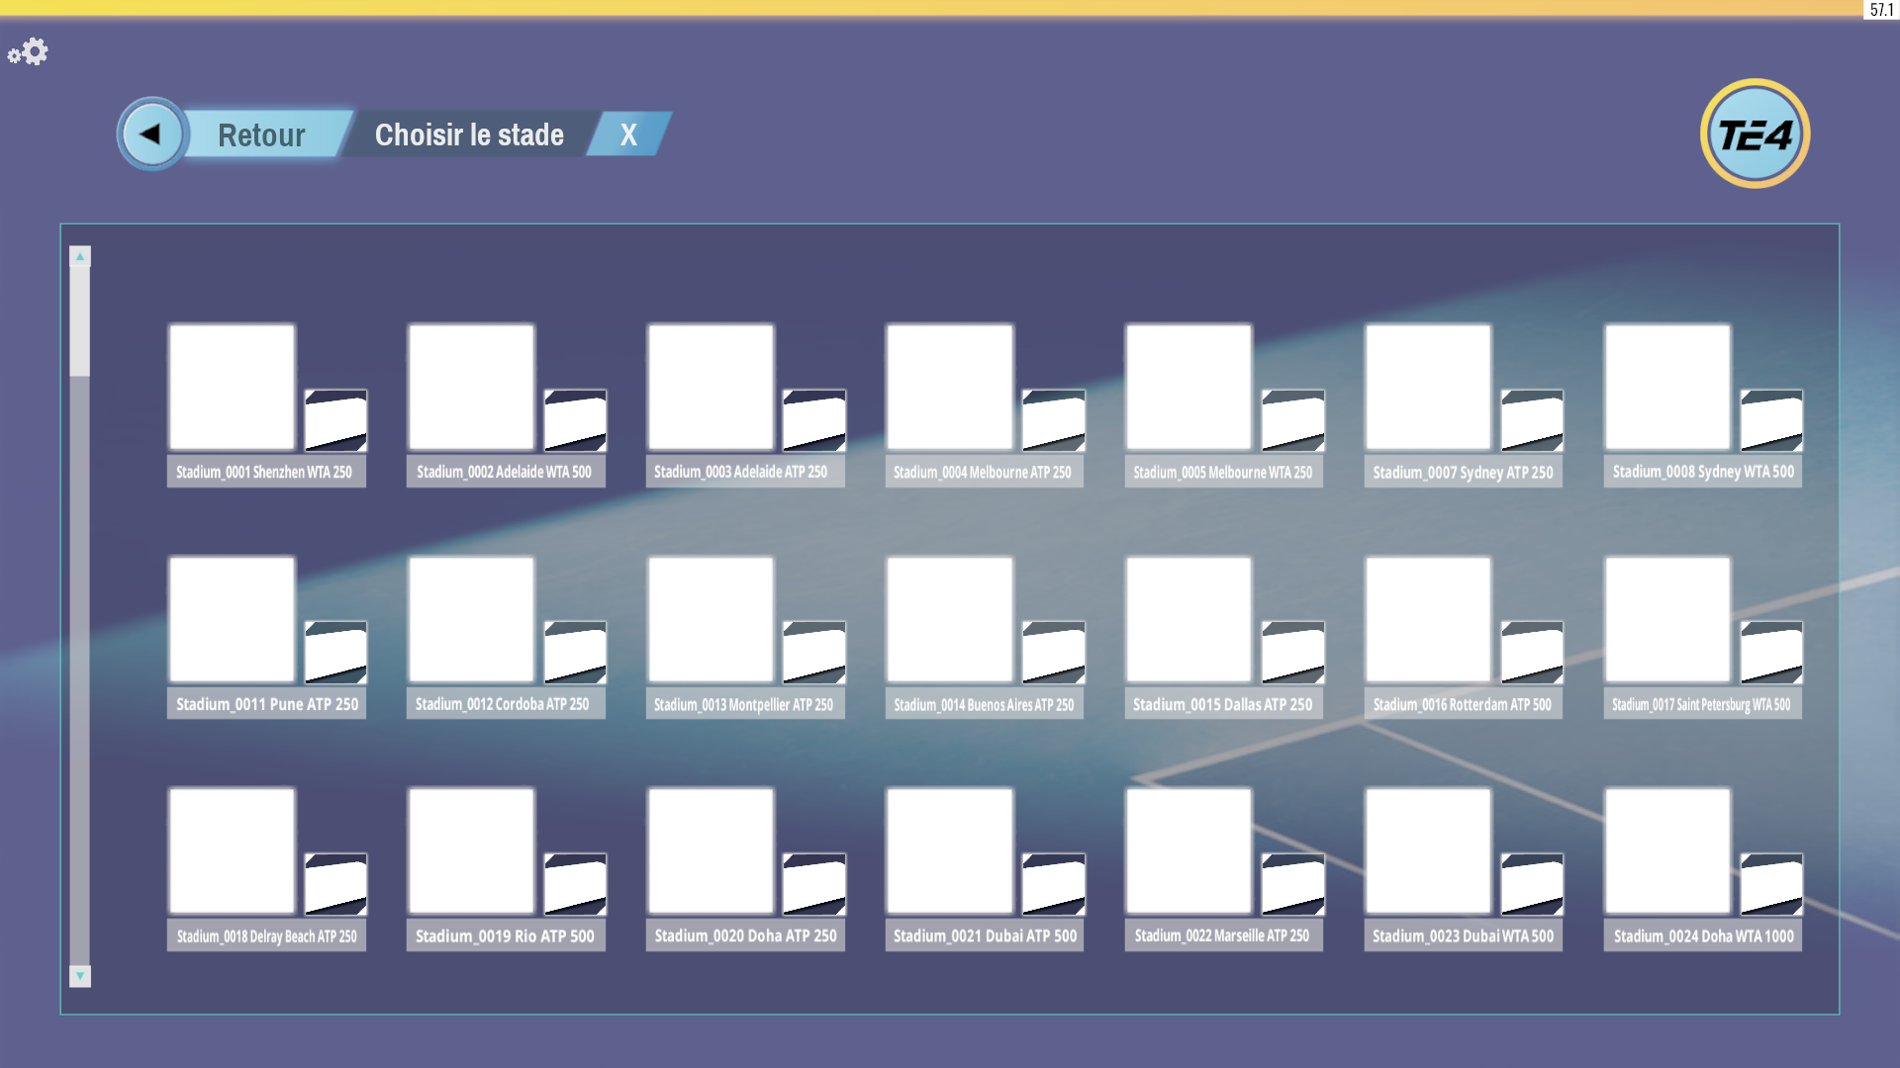Screen dimensions: 1900x1068
Task: Click the court icon beside Doha ATP 250
Action: click(814, 884)
